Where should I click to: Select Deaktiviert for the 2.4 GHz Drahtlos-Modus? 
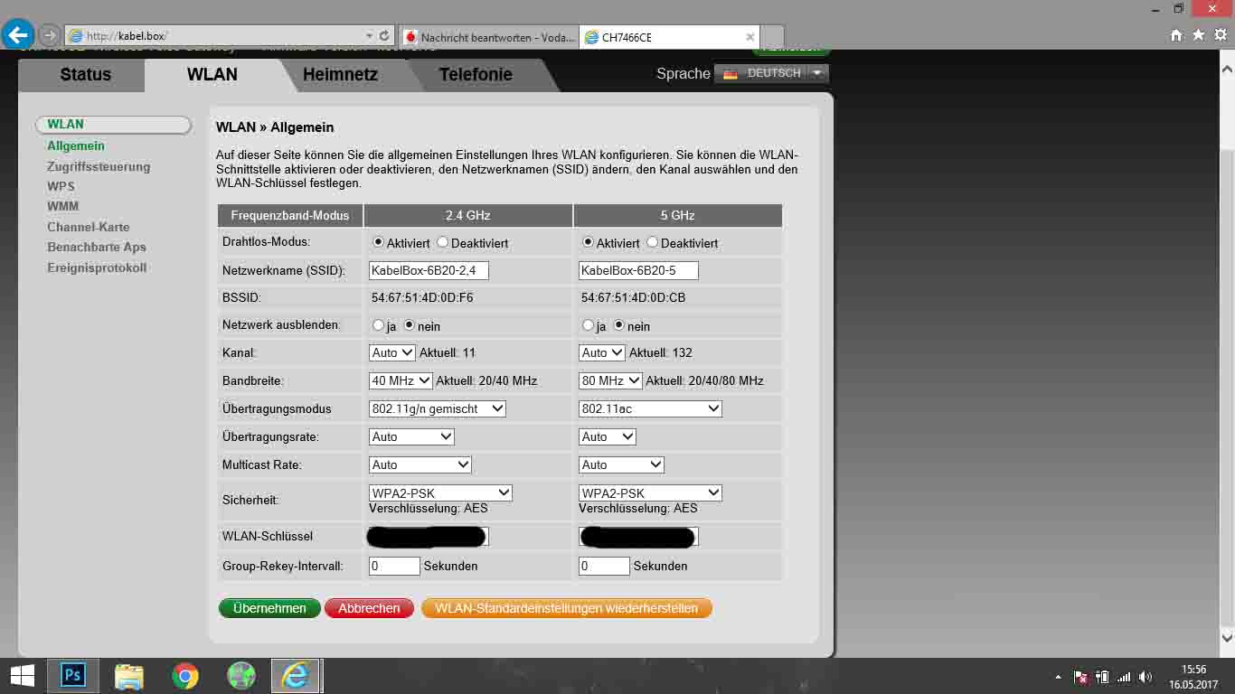point(443,242)
